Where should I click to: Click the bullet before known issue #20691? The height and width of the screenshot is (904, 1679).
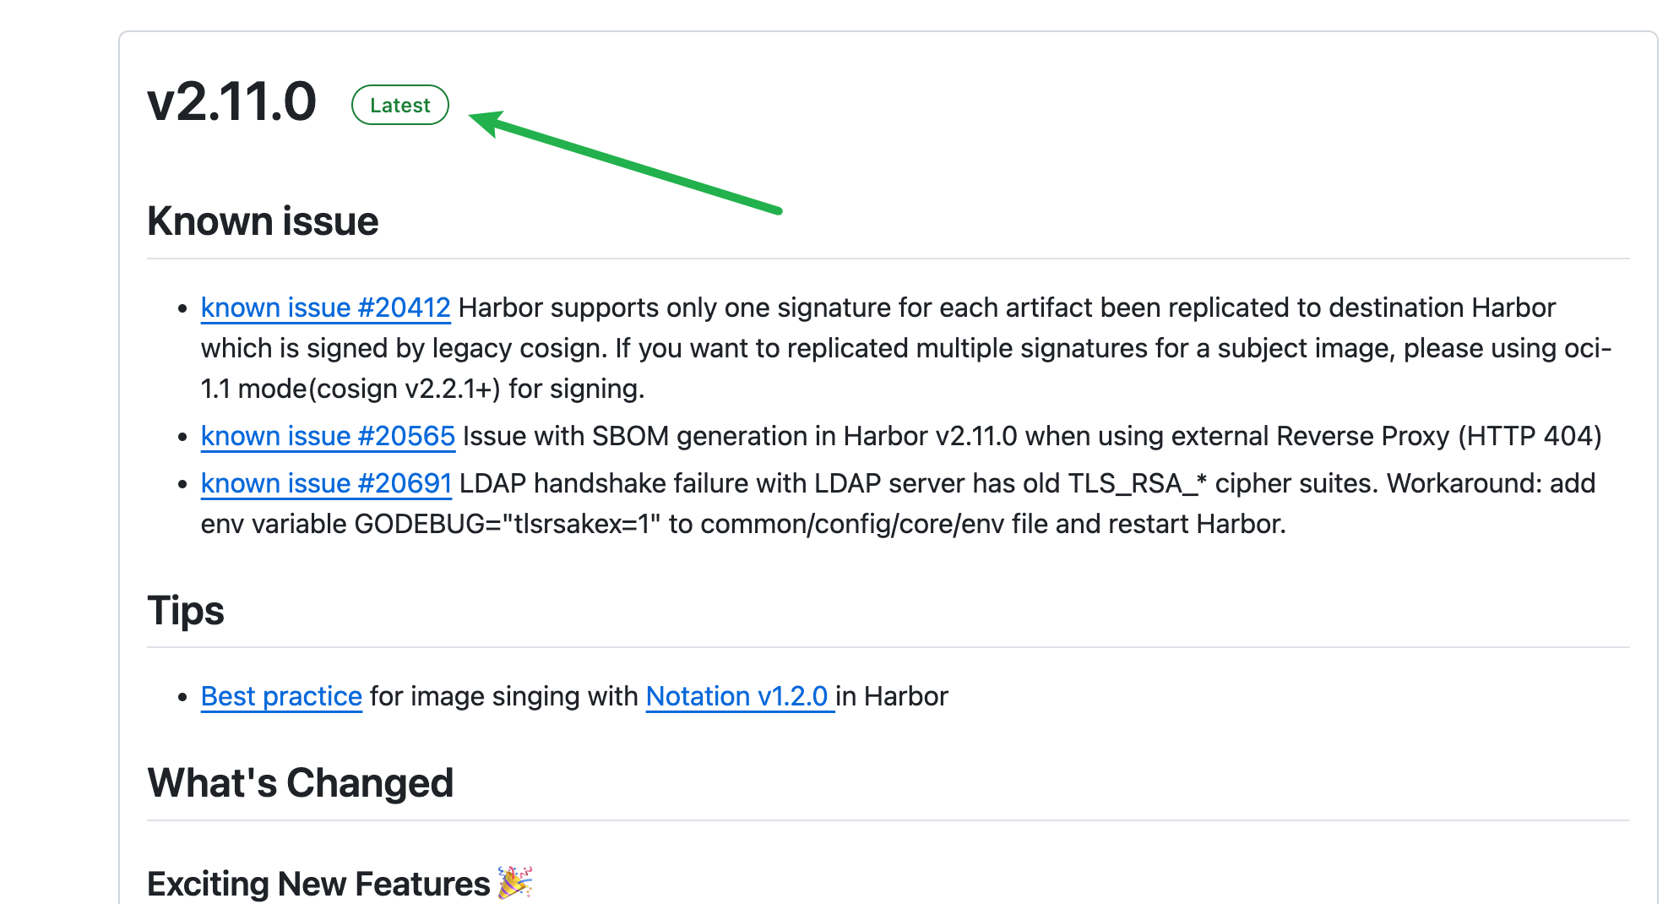(182, 485)
